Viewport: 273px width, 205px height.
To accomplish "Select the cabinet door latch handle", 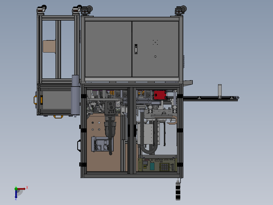I will point(136,49).
